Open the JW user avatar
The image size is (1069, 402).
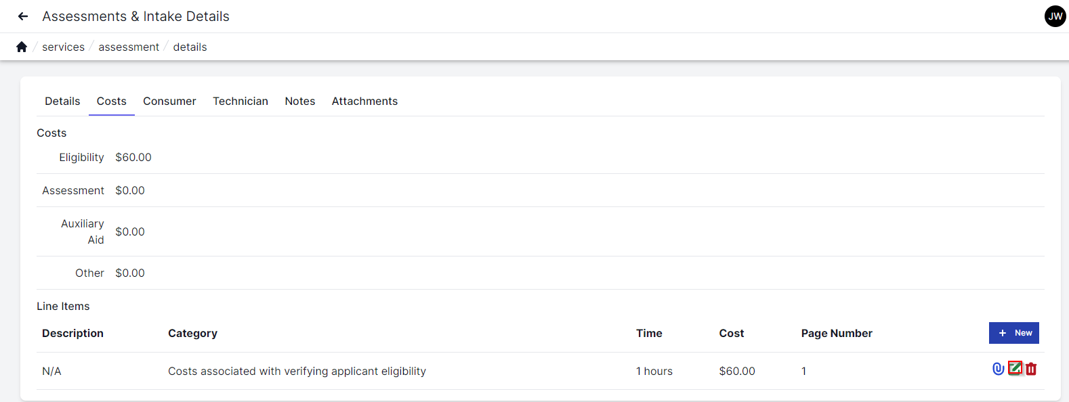click(x=1054, y=16)
